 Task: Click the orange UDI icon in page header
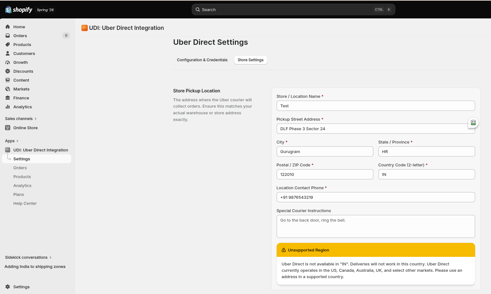pos(85,28)
